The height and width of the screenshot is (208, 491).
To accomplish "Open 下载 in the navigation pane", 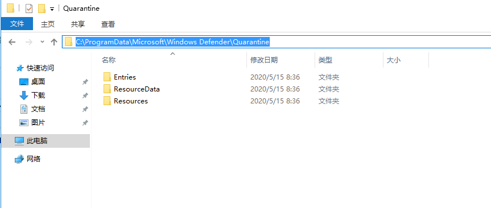I will click(38, 95).
